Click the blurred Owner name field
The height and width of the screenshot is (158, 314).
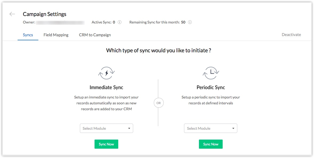60,22
